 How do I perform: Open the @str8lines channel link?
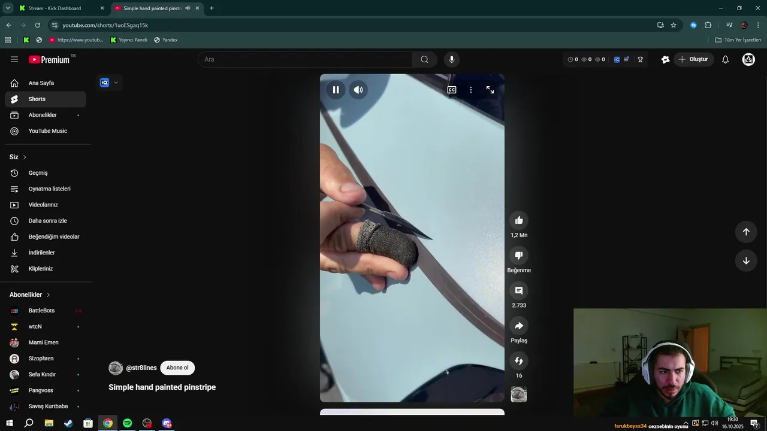(x=141, y=368)
